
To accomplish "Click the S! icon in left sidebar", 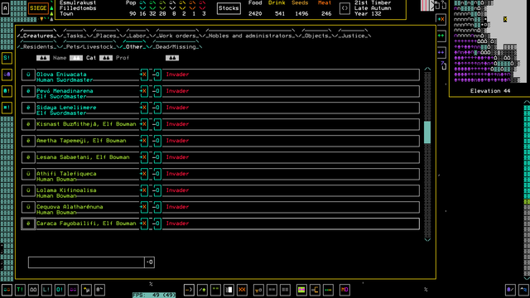I will [x=7, y=58].
